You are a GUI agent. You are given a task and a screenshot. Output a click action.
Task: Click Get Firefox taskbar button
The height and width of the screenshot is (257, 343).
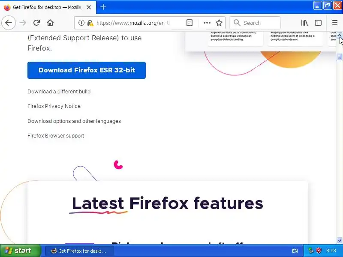click(x=79, y=251)
